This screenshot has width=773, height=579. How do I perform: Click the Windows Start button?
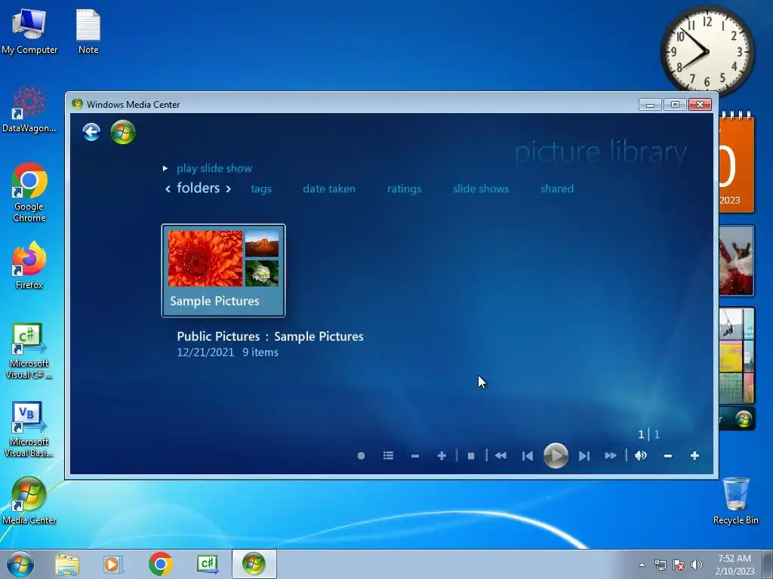click(20, 564)
